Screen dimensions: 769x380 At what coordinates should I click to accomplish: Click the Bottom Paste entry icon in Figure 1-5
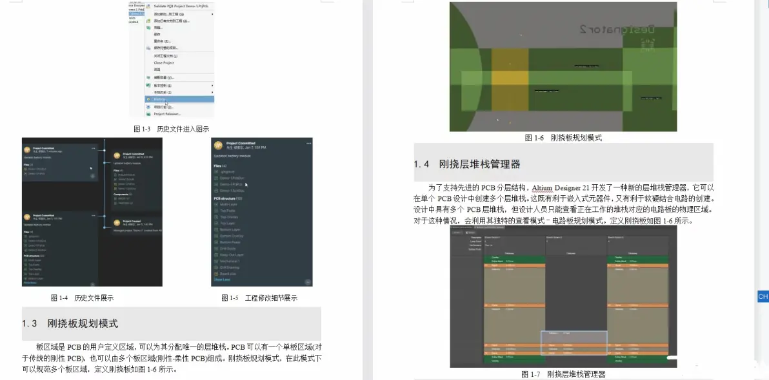215,242
